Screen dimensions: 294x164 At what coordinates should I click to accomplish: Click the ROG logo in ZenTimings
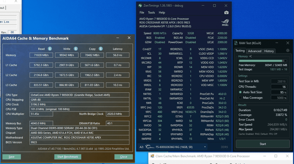(225, 23)
